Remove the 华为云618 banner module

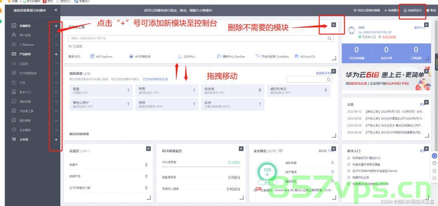pyautogui.click(x=426, y=71)
